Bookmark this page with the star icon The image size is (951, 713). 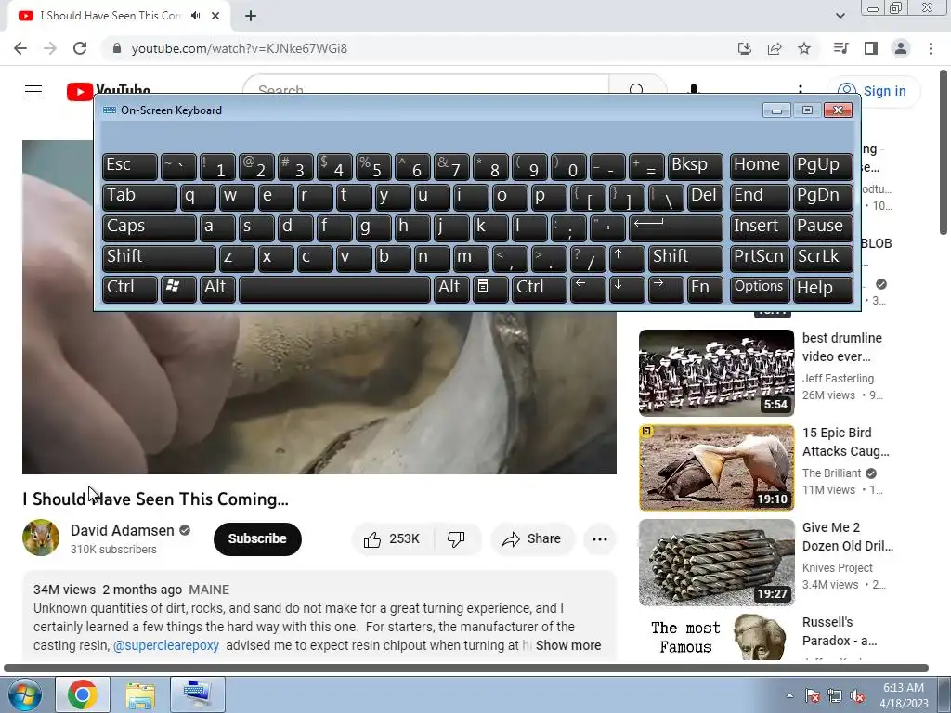click(x=804, y=48)
